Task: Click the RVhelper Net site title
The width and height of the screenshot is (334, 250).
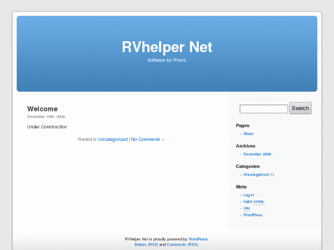Action: (167, 47)
